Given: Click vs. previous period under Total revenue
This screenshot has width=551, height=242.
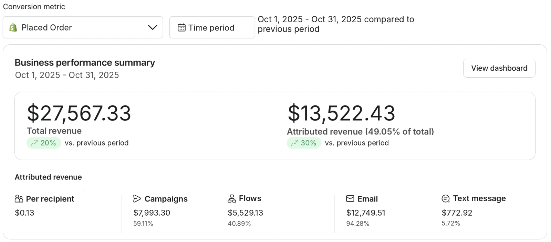Looking at the screenshot, I should click(96, 143).
